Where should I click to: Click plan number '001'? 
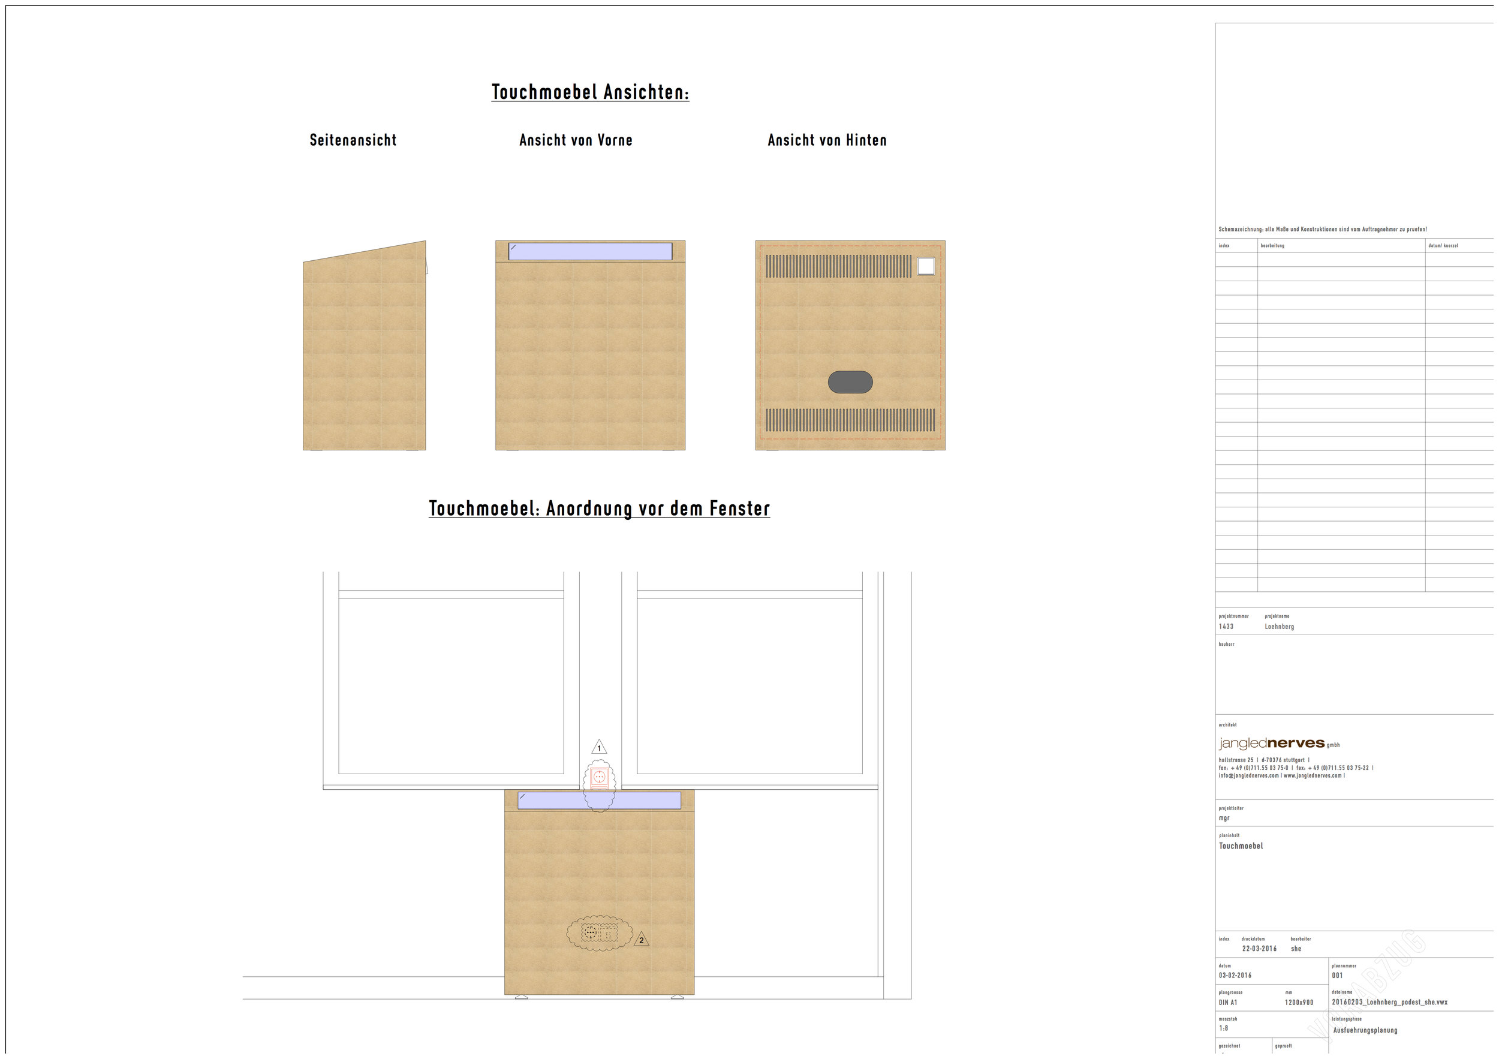(1337, 976)
